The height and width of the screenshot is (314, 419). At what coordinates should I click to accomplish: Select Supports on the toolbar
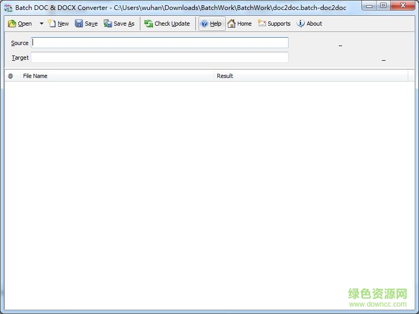(274, 24)
